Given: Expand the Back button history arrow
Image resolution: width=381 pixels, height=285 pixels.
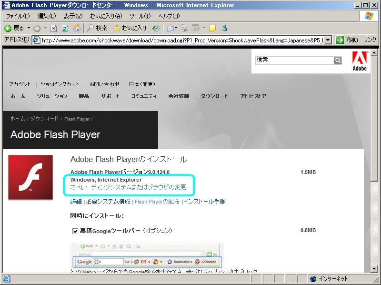Looking at the screenshot, I should [29, 28].
